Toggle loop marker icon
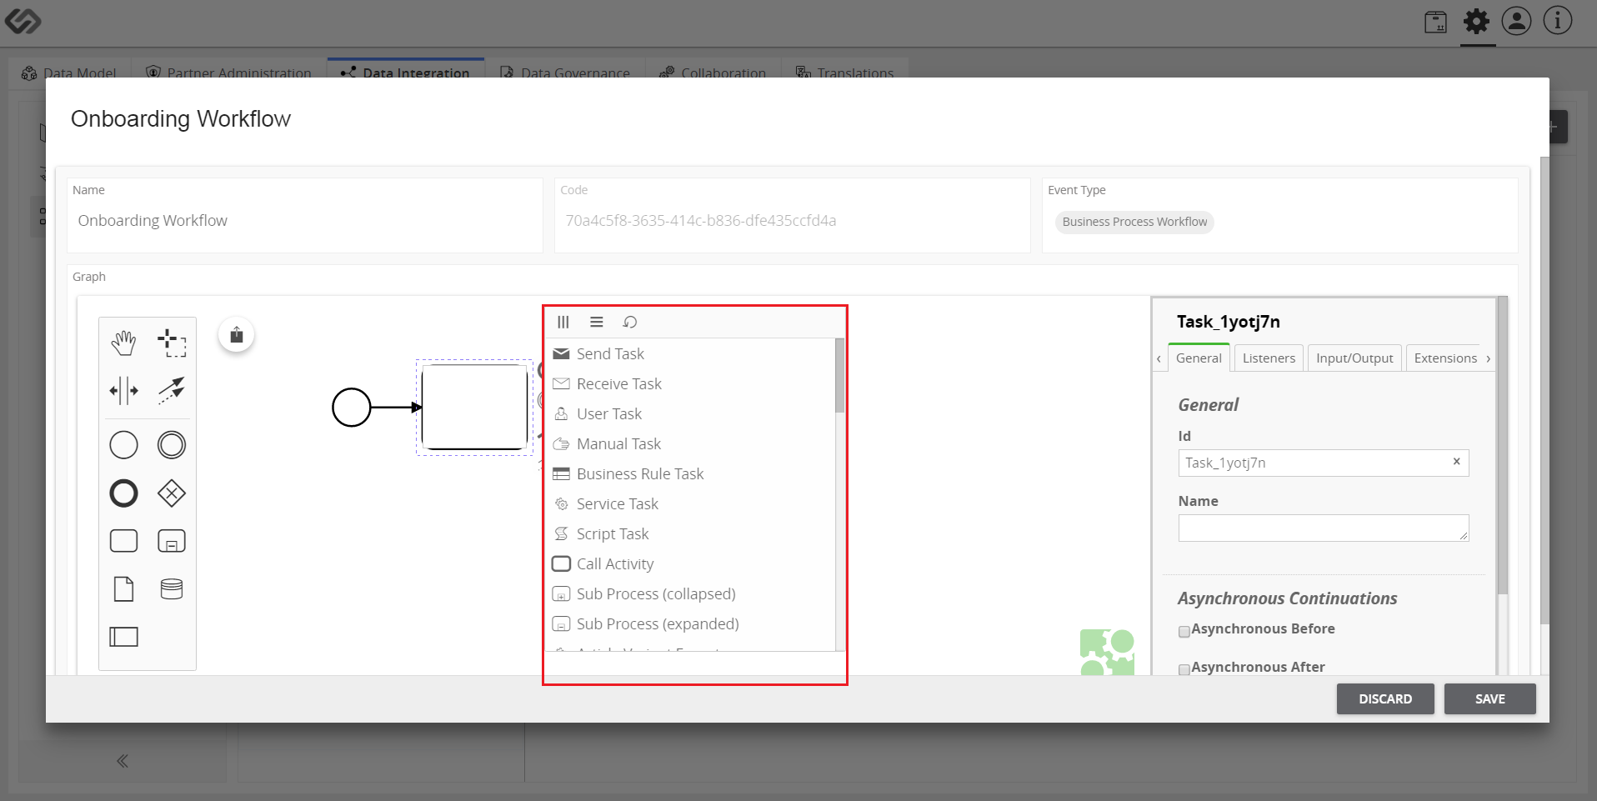This screenshot has height=801, width=1597. 630,322
